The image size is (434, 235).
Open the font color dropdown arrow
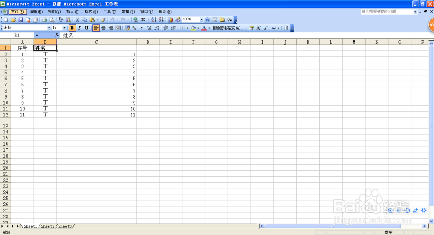[x=209, y=28]
